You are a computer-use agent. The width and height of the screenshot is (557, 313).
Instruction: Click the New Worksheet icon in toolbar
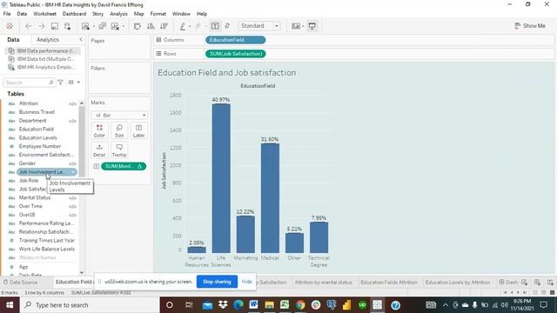point(85,26)
